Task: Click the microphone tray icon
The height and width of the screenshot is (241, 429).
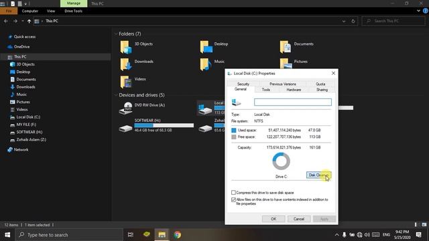Action: pyautogui.click(x=344, y=235)
